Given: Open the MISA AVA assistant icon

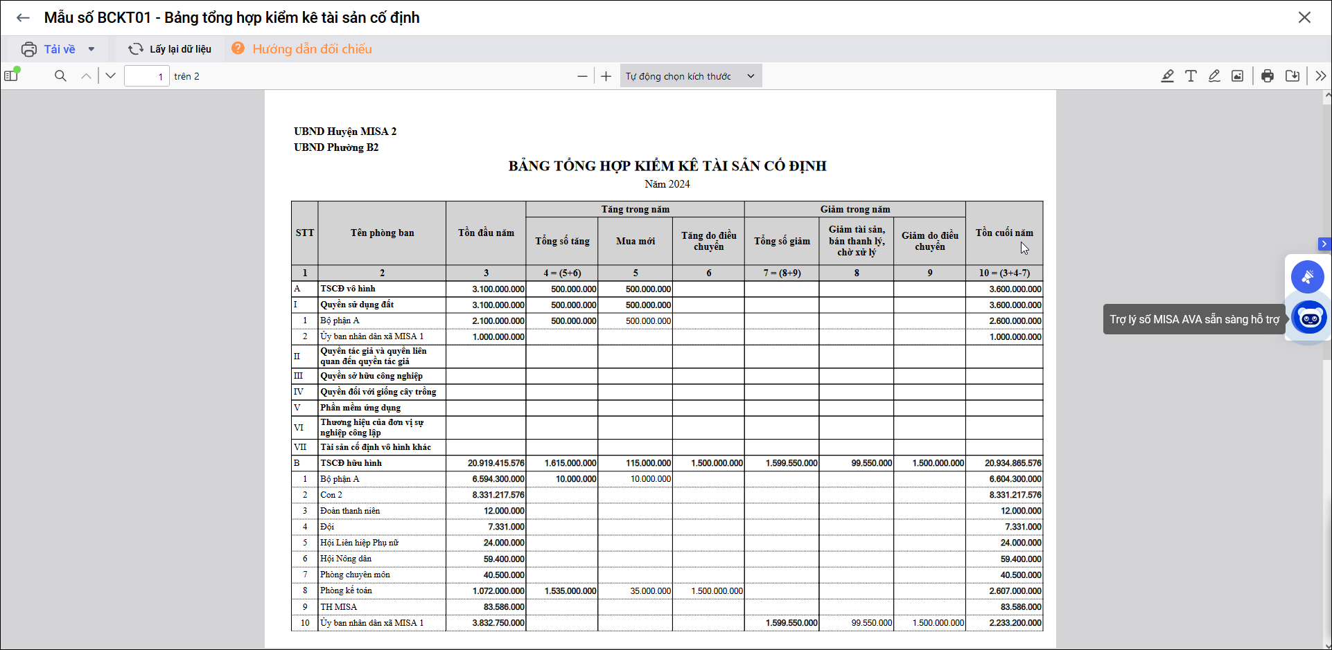Looking at the screenshot, I should [1309, 318].
